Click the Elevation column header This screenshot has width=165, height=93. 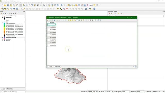(52, 22)
